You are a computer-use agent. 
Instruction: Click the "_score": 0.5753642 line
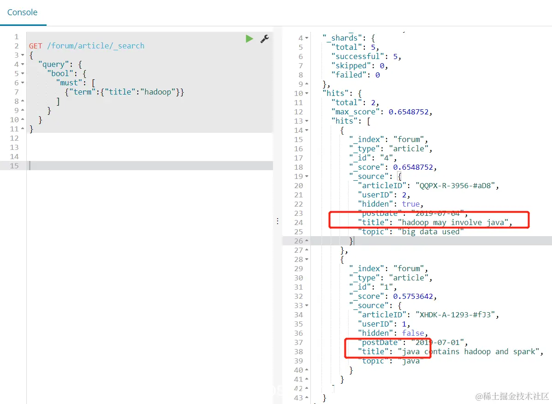pyautogui.click(x=393, y=297)
